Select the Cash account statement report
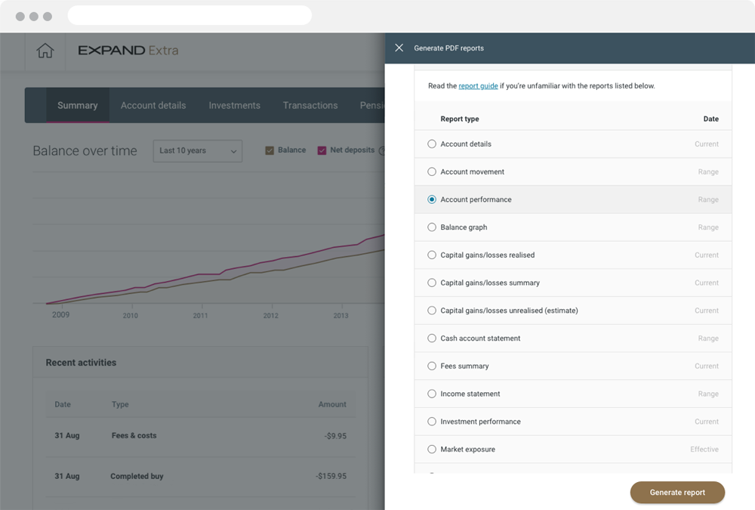This screenshot has height=510, width=755. 431,338
